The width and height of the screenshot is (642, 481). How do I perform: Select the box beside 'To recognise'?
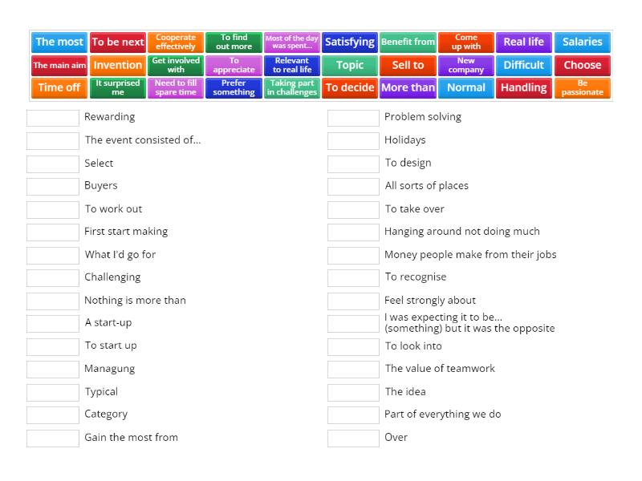[353, 278]
